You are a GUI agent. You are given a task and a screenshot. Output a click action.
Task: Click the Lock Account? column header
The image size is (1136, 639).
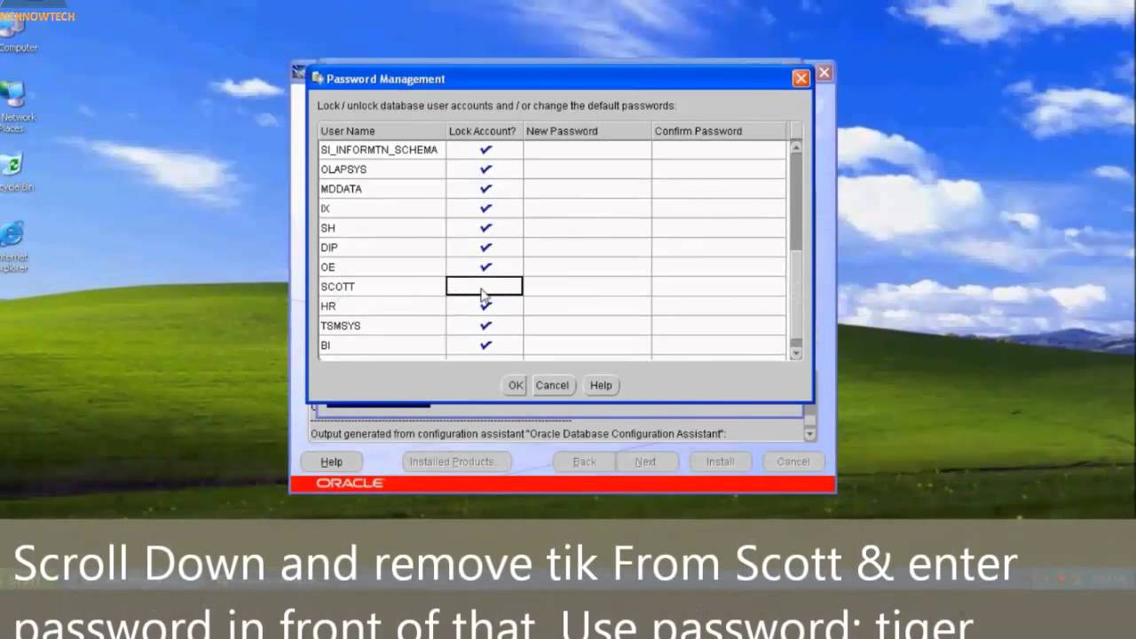pyautogui.click(x=485, y=130)
